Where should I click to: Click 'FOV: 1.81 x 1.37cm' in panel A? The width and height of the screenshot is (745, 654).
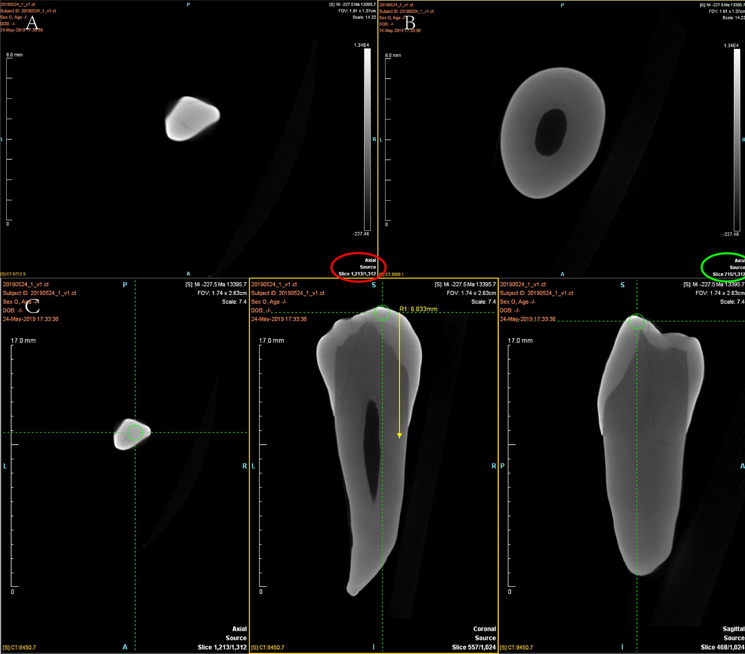[x=357, y=11]
